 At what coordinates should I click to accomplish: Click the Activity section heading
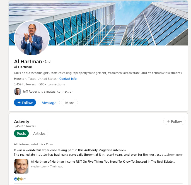pos(22,121)
